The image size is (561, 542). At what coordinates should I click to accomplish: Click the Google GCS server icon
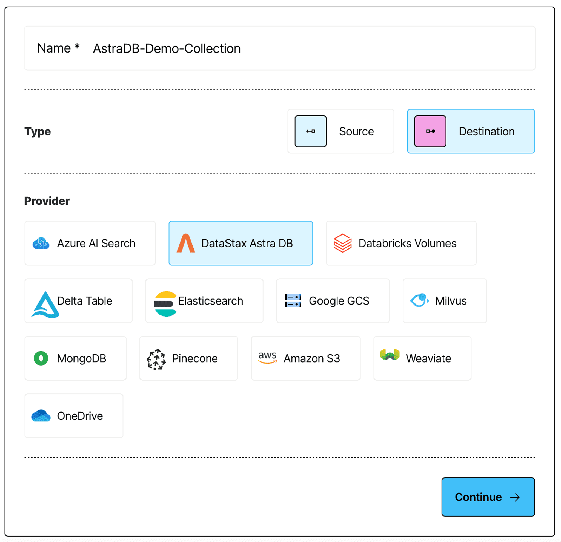click(x=293, y=301)
